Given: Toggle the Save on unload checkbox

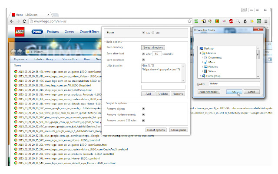Looking at the screenshot, I should click(x=143, y=60).
